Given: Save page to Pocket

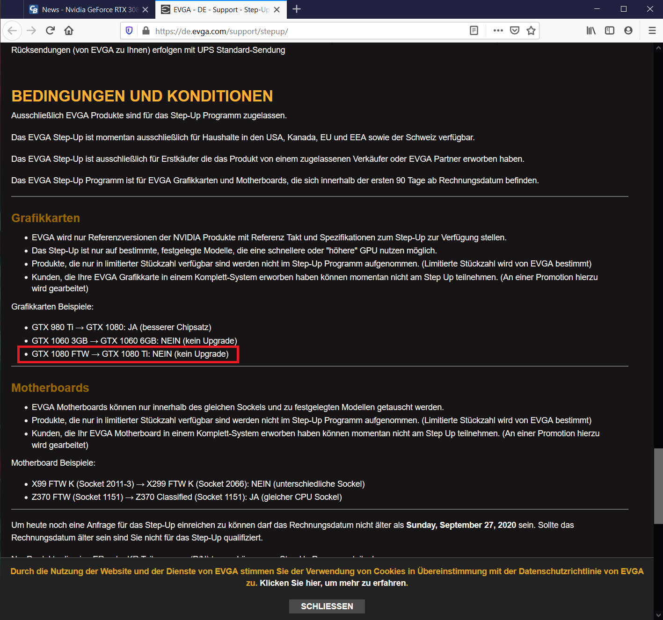Looking at the screenshot, I should pyautogui.click(x=515, y=31).
